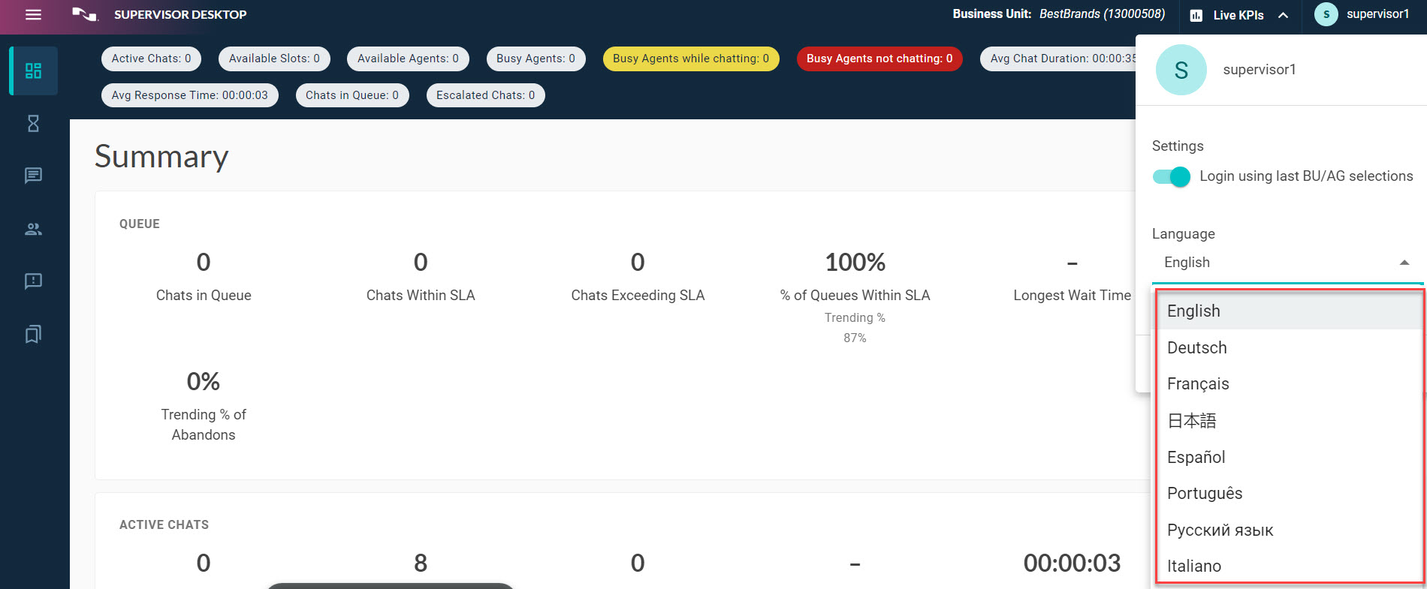Click the Busy Agents while chatting chip
Image resolution: width=1427 pixels, height=589 pixels.
tap(690, 59)
